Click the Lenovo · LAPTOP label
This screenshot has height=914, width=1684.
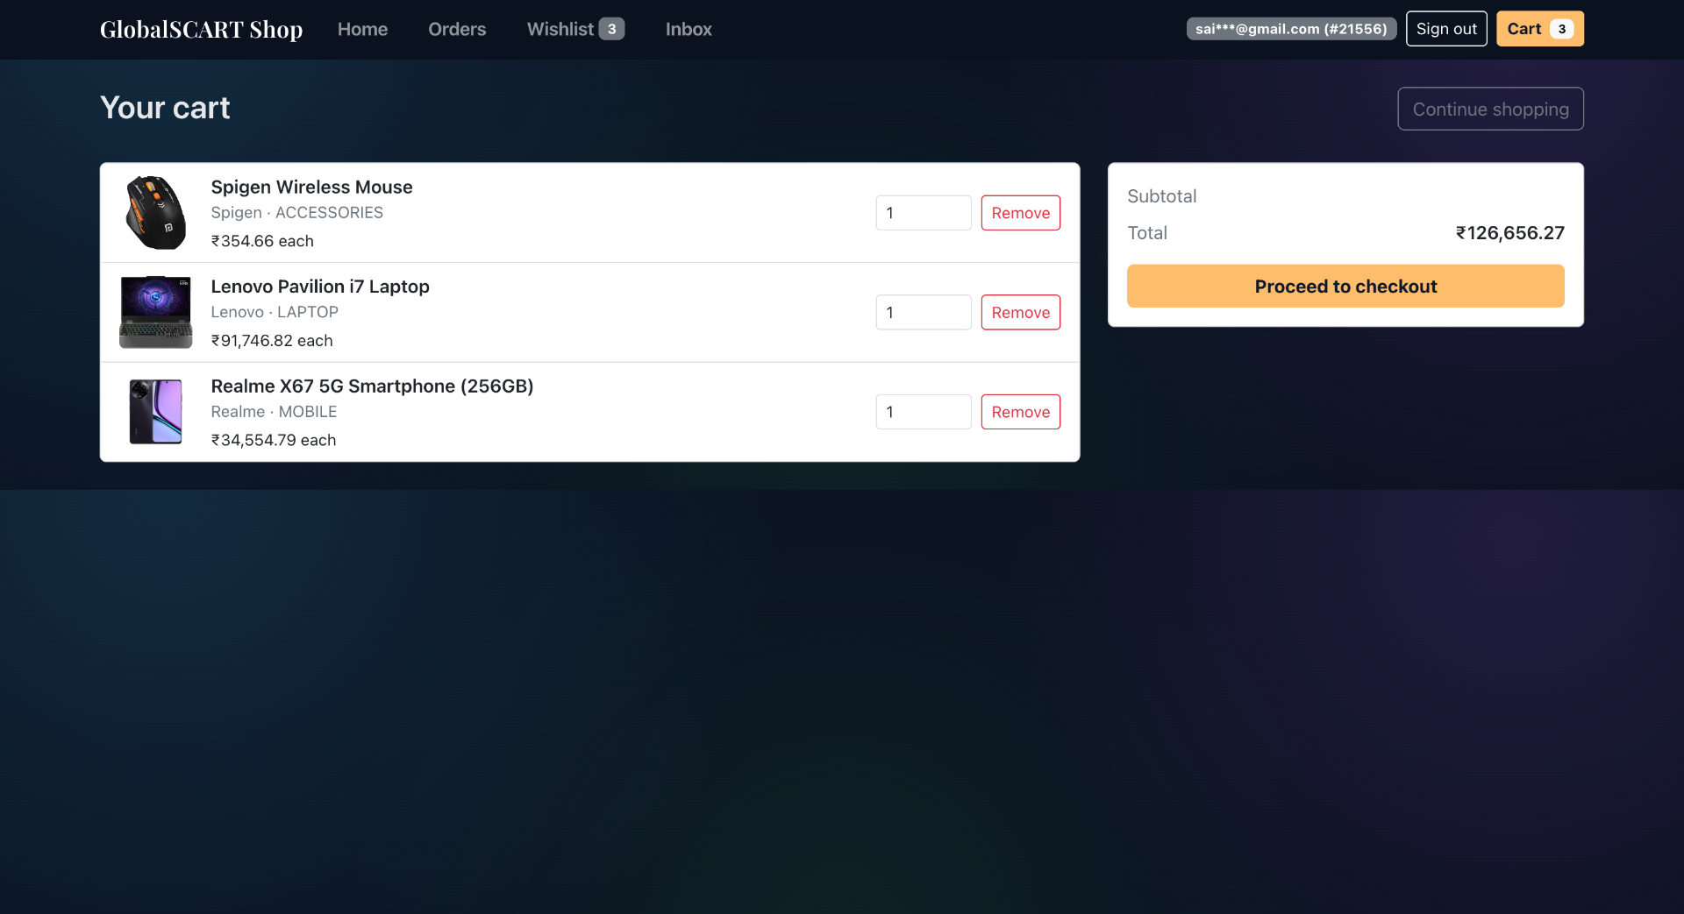[275, 312]
